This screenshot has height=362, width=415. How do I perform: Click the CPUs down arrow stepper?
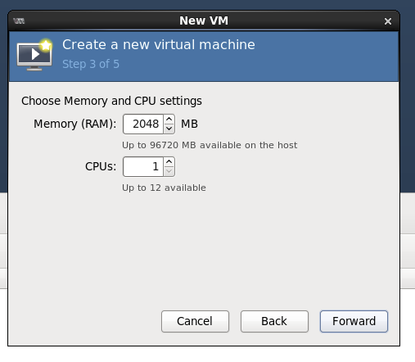click(169, 171)
